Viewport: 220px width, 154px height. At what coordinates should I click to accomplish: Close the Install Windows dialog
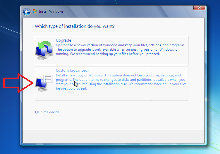pos(199,8)
